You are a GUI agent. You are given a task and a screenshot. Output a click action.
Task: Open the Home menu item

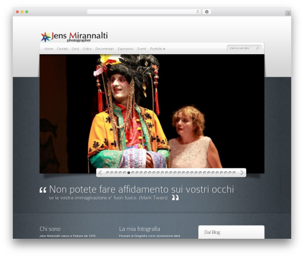pos(49,49)
